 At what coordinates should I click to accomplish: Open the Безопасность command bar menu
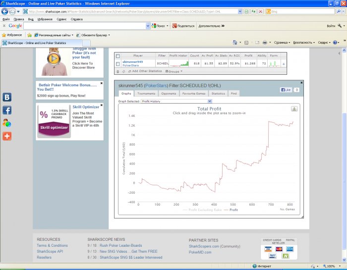(x=303, y=43)
